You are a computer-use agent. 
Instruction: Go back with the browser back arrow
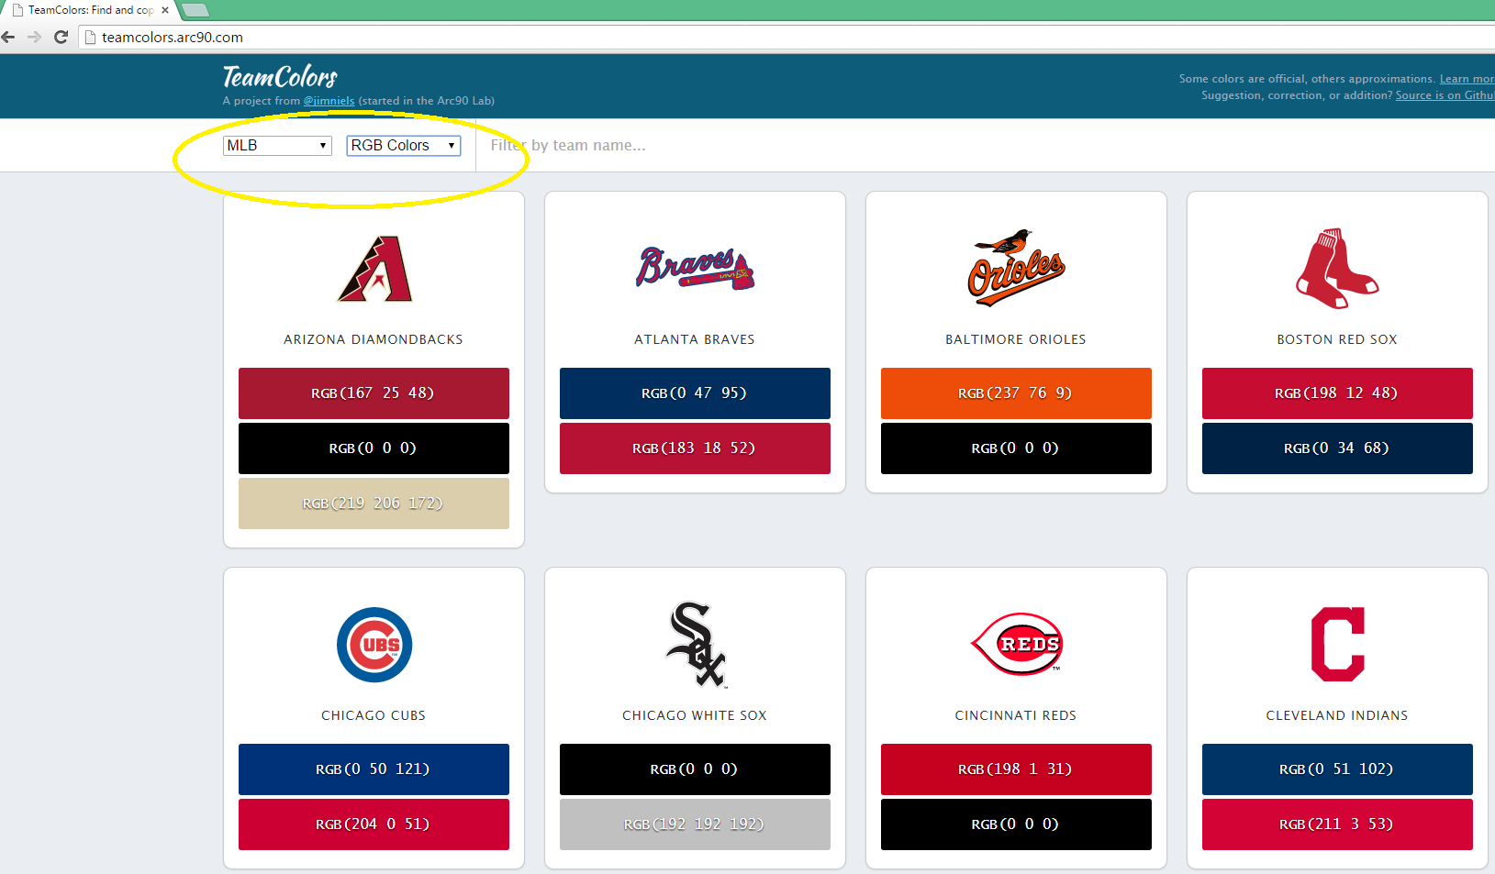pyautogui.click(x=9, y=37)
